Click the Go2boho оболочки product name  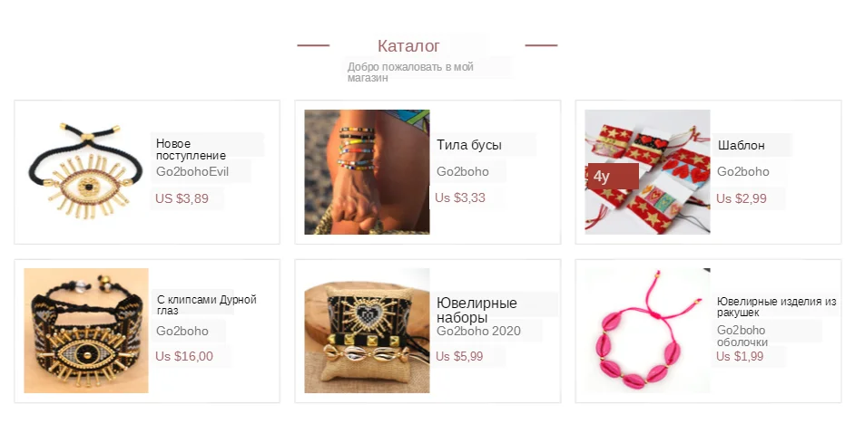(742, 336)
